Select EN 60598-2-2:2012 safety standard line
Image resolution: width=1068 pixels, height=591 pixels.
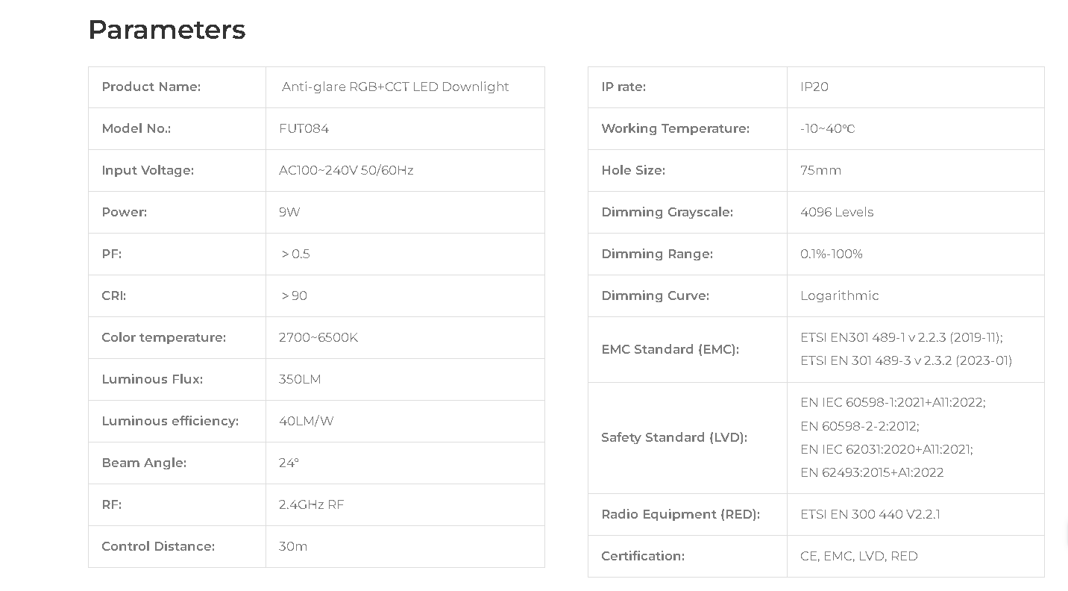860,426
